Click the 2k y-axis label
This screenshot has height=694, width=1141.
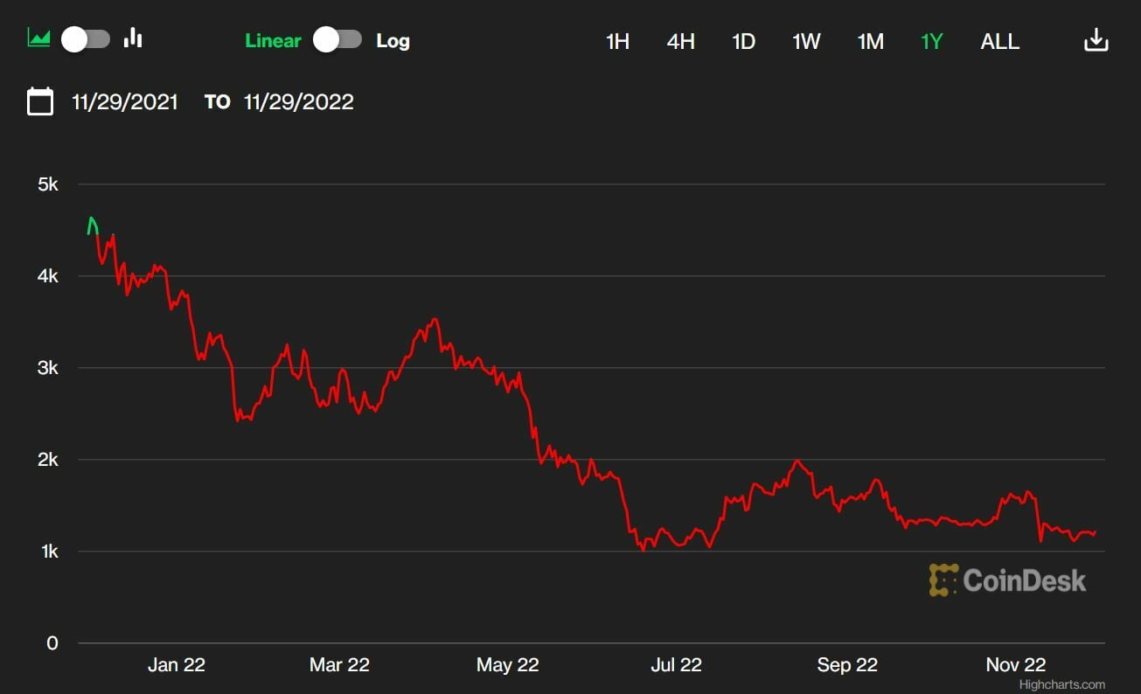(x=47, y=460)
